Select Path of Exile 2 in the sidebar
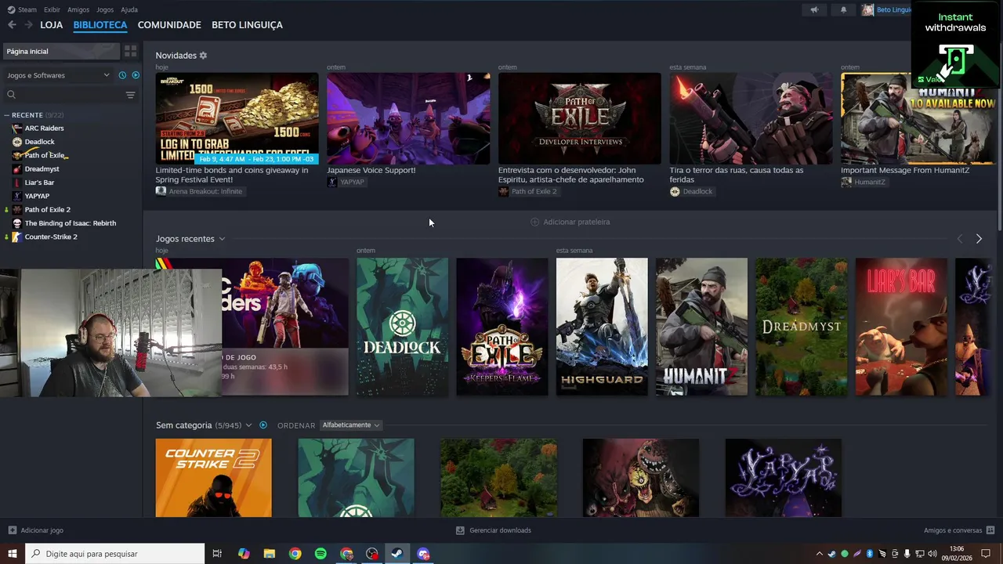This screenshot has width=1003, height=564. click(x=47, y=210)
